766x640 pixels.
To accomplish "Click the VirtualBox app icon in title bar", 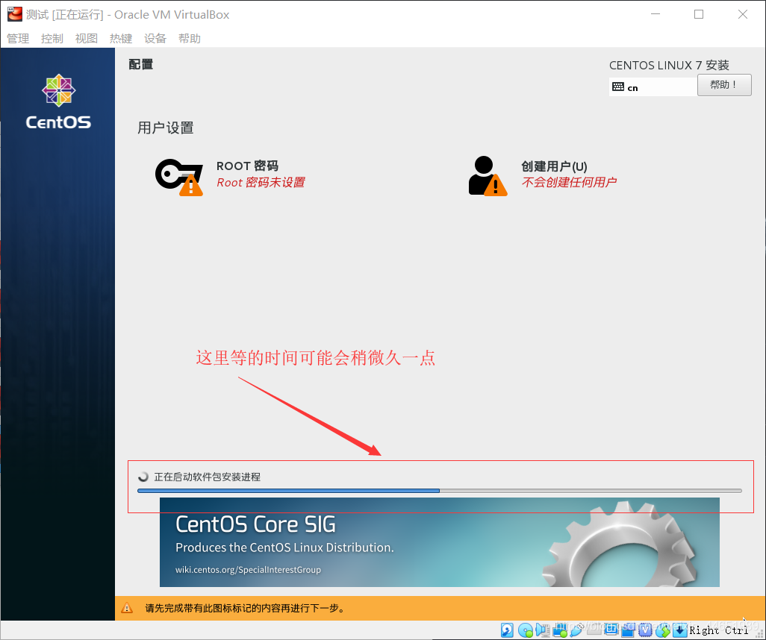I will click(x=15, y=14).
